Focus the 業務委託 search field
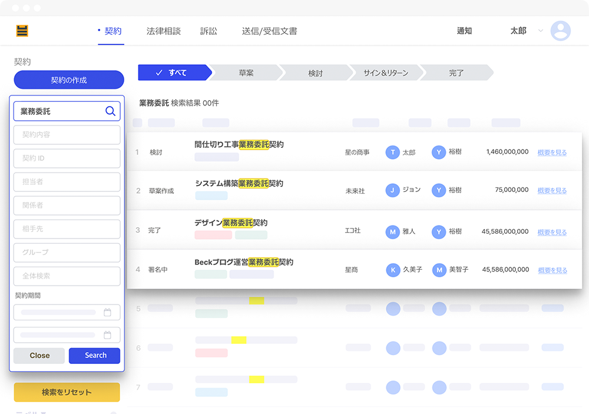 [x=67, y=111]
